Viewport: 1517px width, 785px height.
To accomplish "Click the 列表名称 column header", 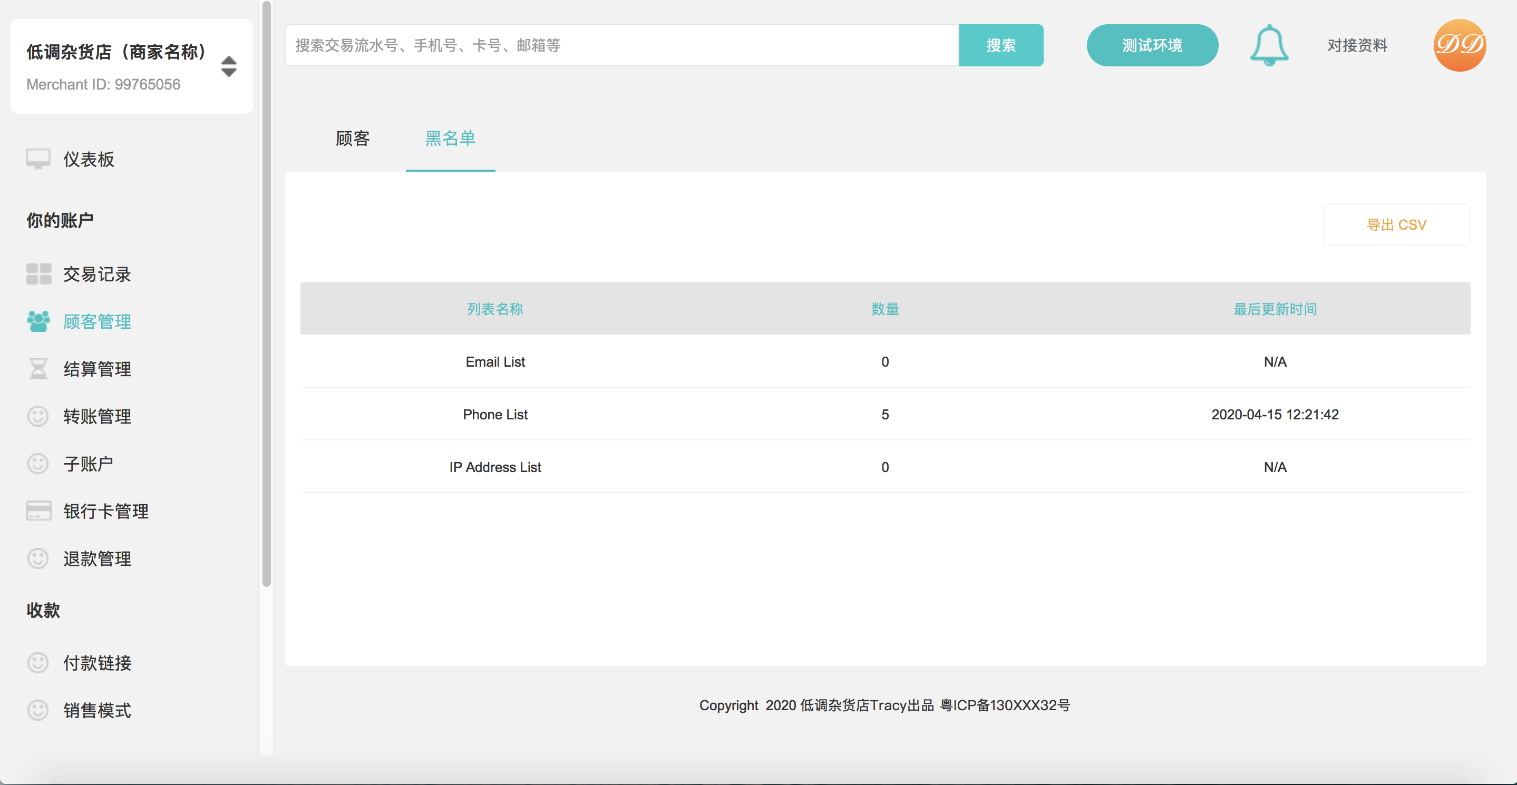I will click(x=495, y=309).
